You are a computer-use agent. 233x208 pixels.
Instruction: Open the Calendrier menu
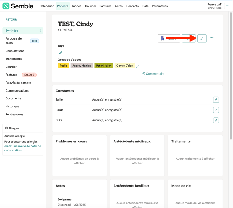point(47,6)
